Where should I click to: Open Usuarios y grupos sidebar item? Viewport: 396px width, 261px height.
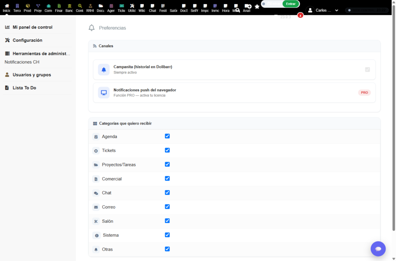(x=32, y=75)
